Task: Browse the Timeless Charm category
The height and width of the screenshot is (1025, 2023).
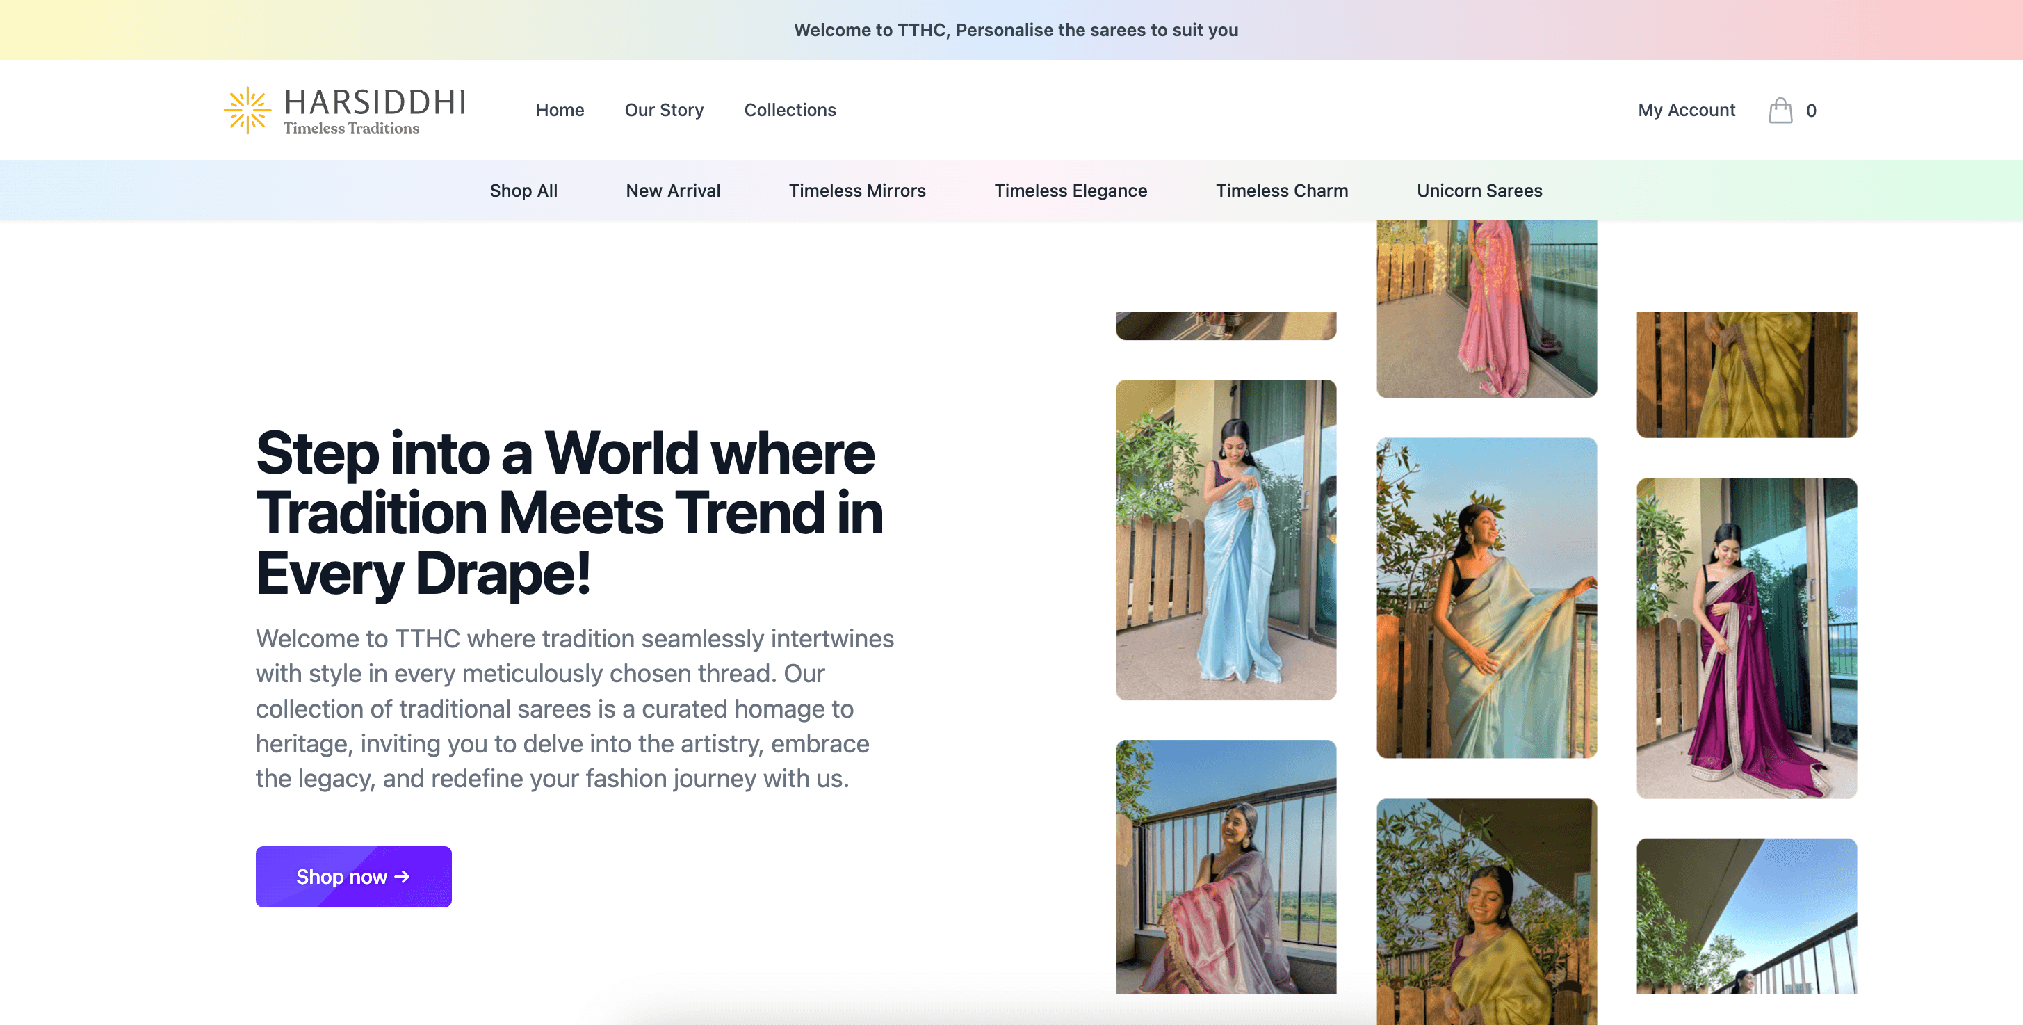Action: coord(1281,191)
